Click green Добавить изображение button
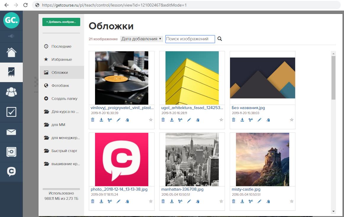Screen dimensions: 344x217 (61, 22)
